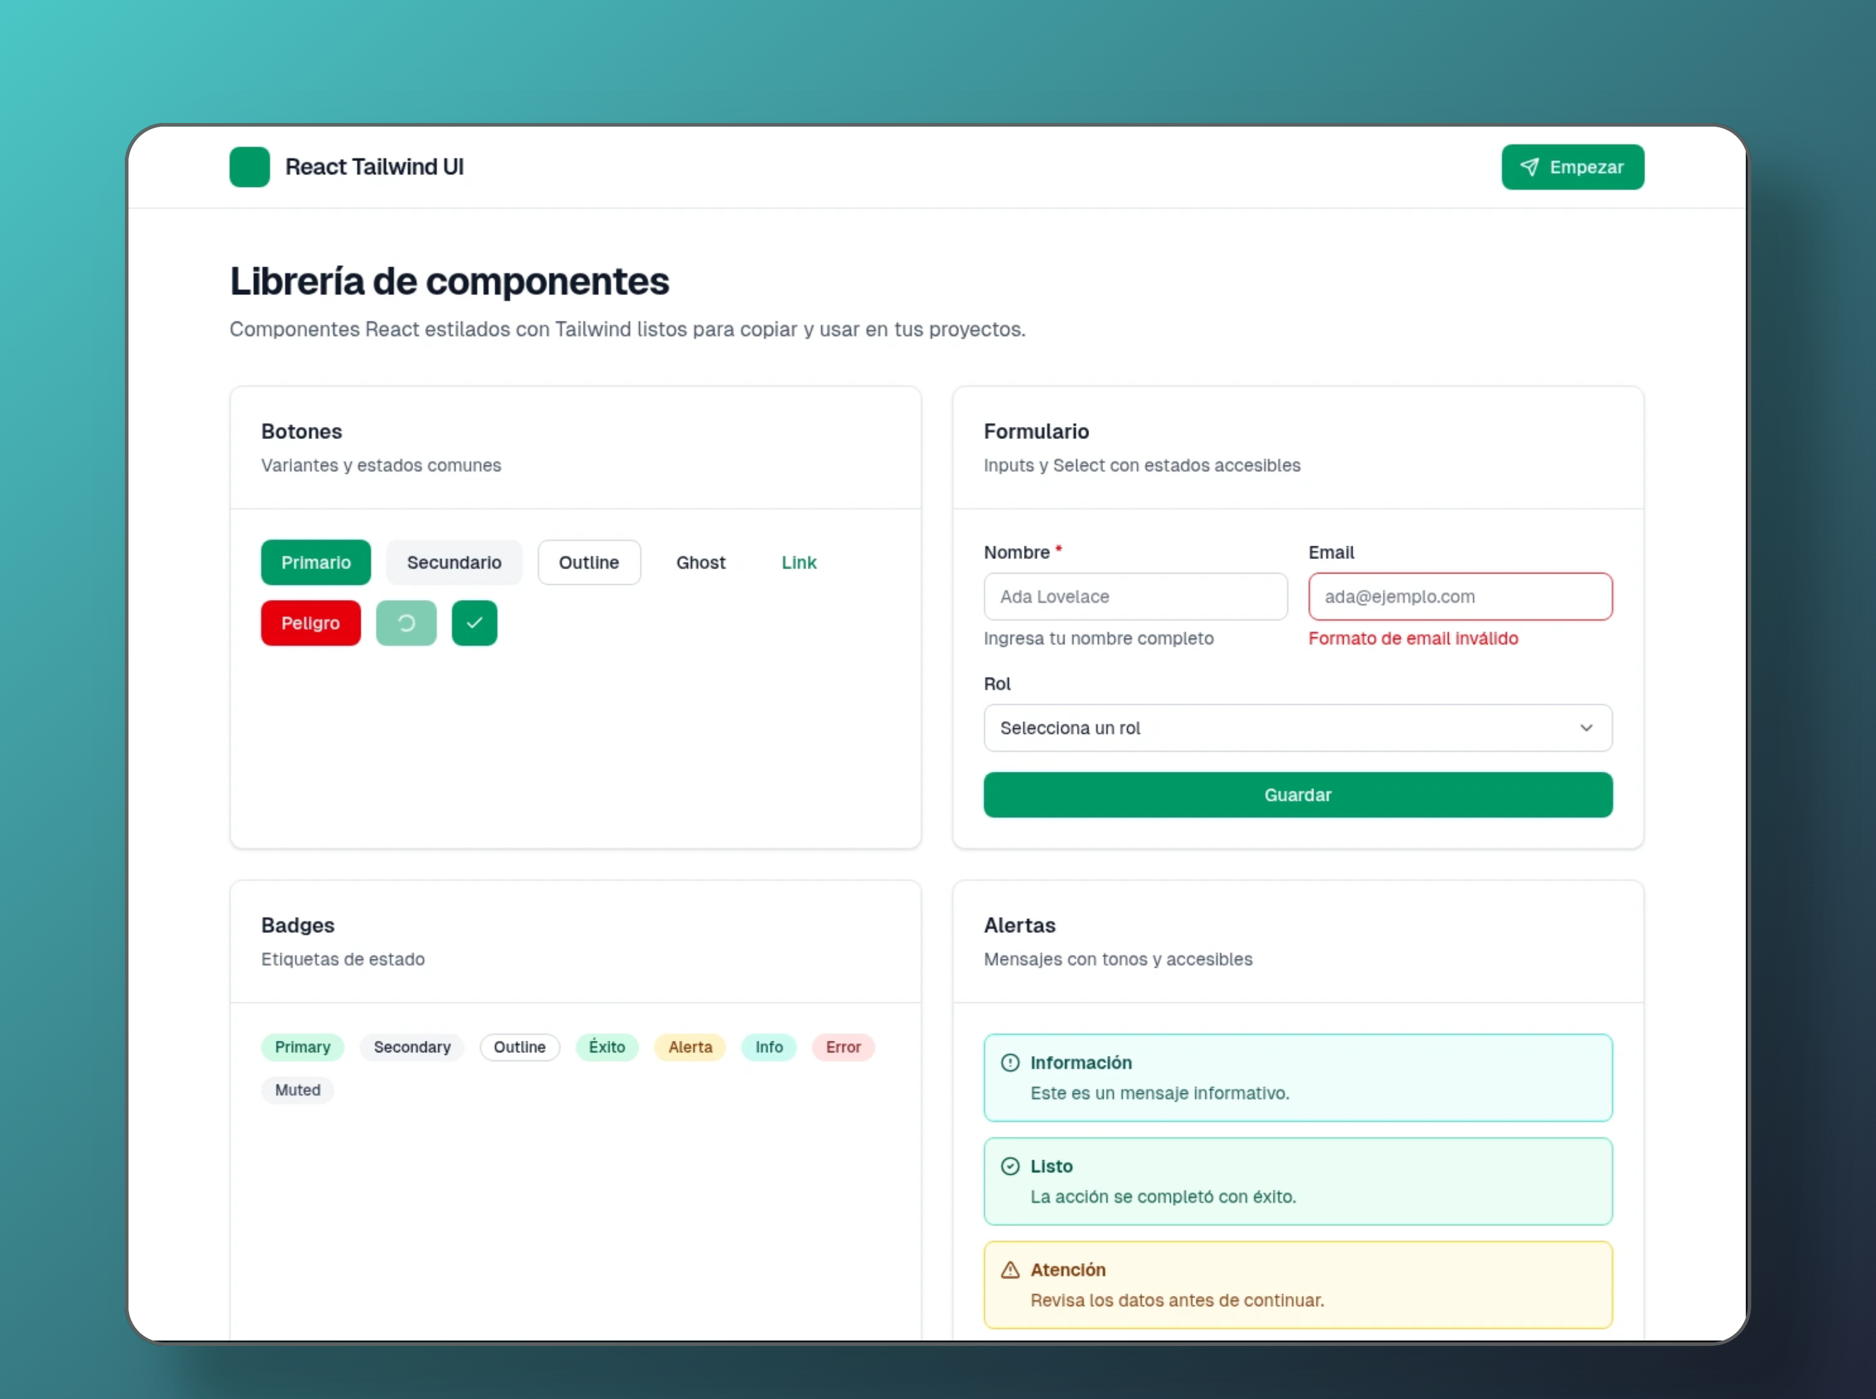Click the Primario button
Viewport: 1876px width, 1399px height.
click(x=315, y=562)
